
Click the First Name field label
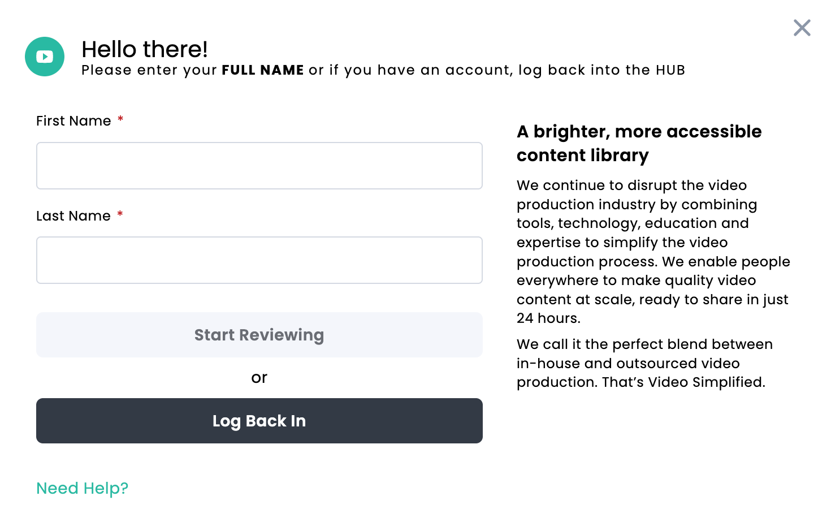(x=73, y=121)
